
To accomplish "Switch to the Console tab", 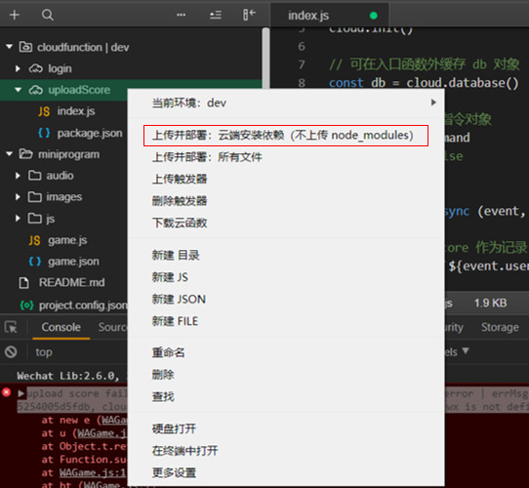I will (61, 327).
